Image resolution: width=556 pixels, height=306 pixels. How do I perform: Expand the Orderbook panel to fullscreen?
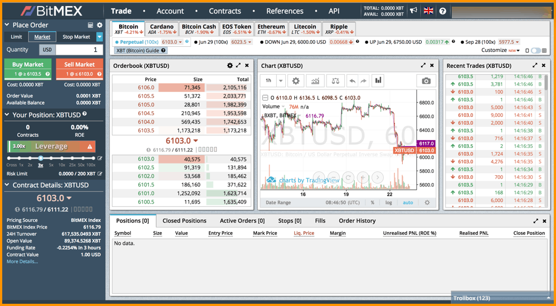tap(238, 66)
